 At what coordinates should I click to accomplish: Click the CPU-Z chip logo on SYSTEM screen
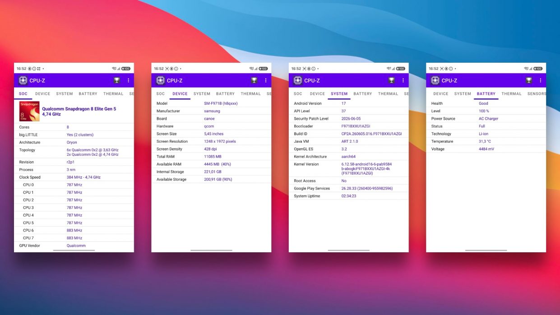298,80
